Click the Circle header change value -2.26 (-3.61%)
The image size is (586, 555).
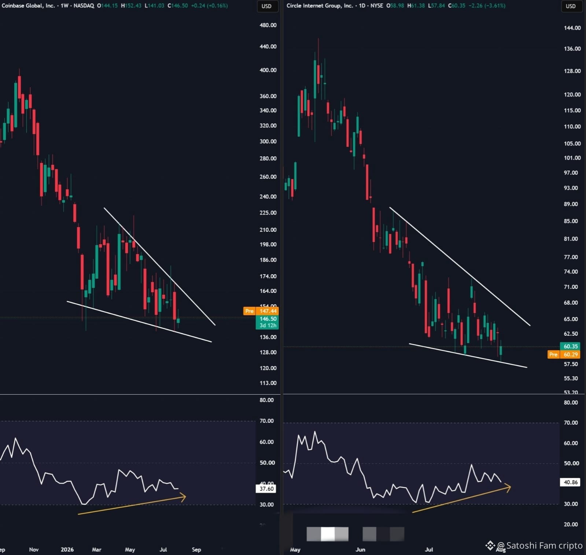[x=487, y=6]
